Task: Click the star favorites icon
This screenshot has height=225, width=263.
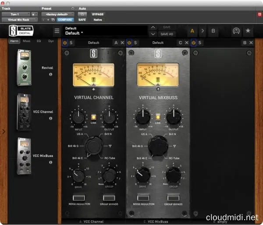Action: pyautogui.click(x=248, y=31)
